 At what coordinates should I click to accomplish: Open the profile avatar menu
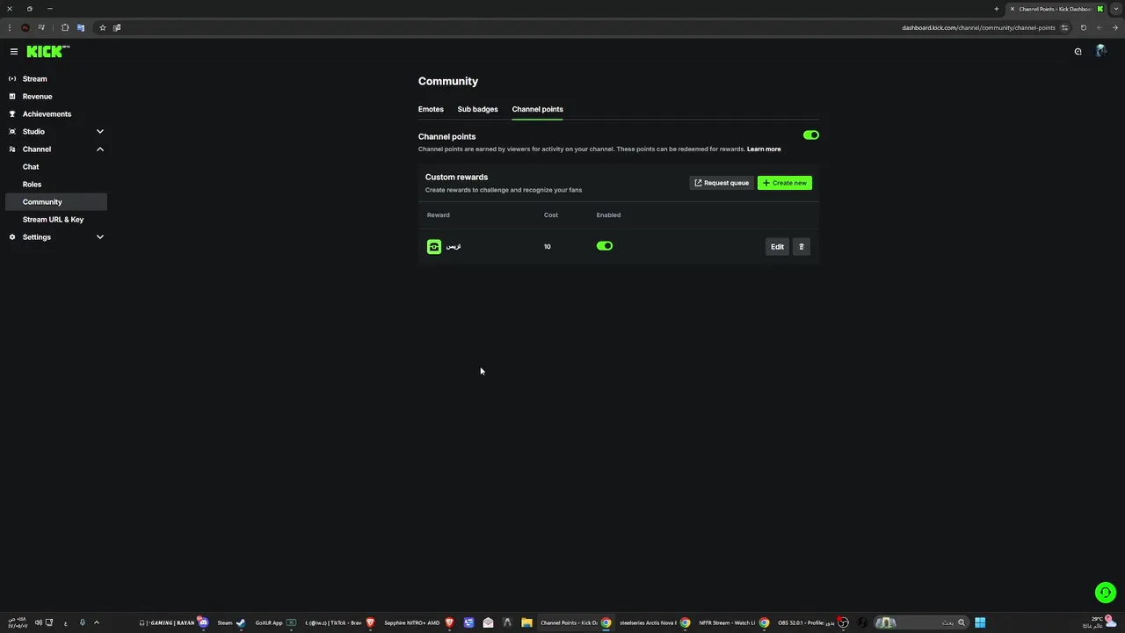(1100, 51)
